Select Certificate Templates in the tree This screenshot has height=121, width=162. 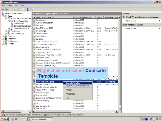coord(22,26)
